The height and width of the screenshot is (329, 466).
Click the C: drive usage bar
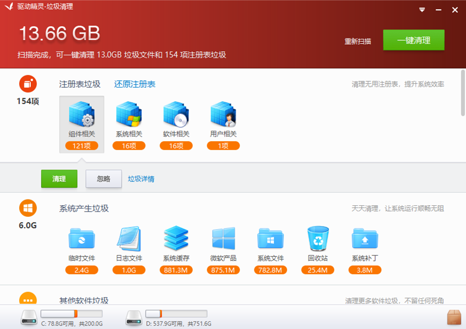pos(72,314)
